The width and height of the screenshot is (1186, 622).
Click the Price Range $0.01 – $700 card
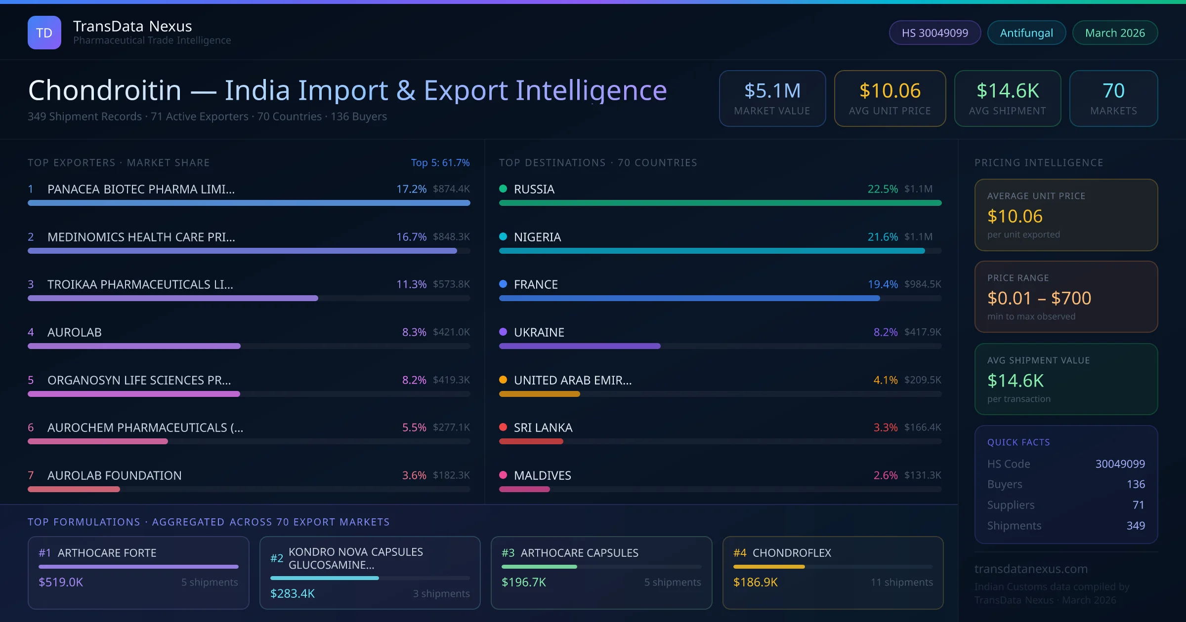coord(1065,297)
